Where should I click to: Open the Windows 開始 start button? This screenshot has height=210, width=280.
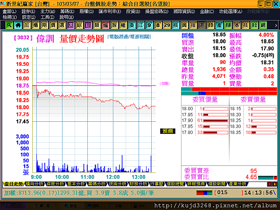coord(14,206)
